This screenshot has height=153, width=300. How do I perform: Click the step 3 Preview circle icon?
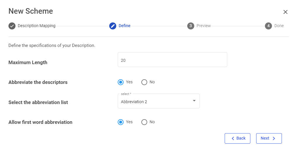pos(190,26)
